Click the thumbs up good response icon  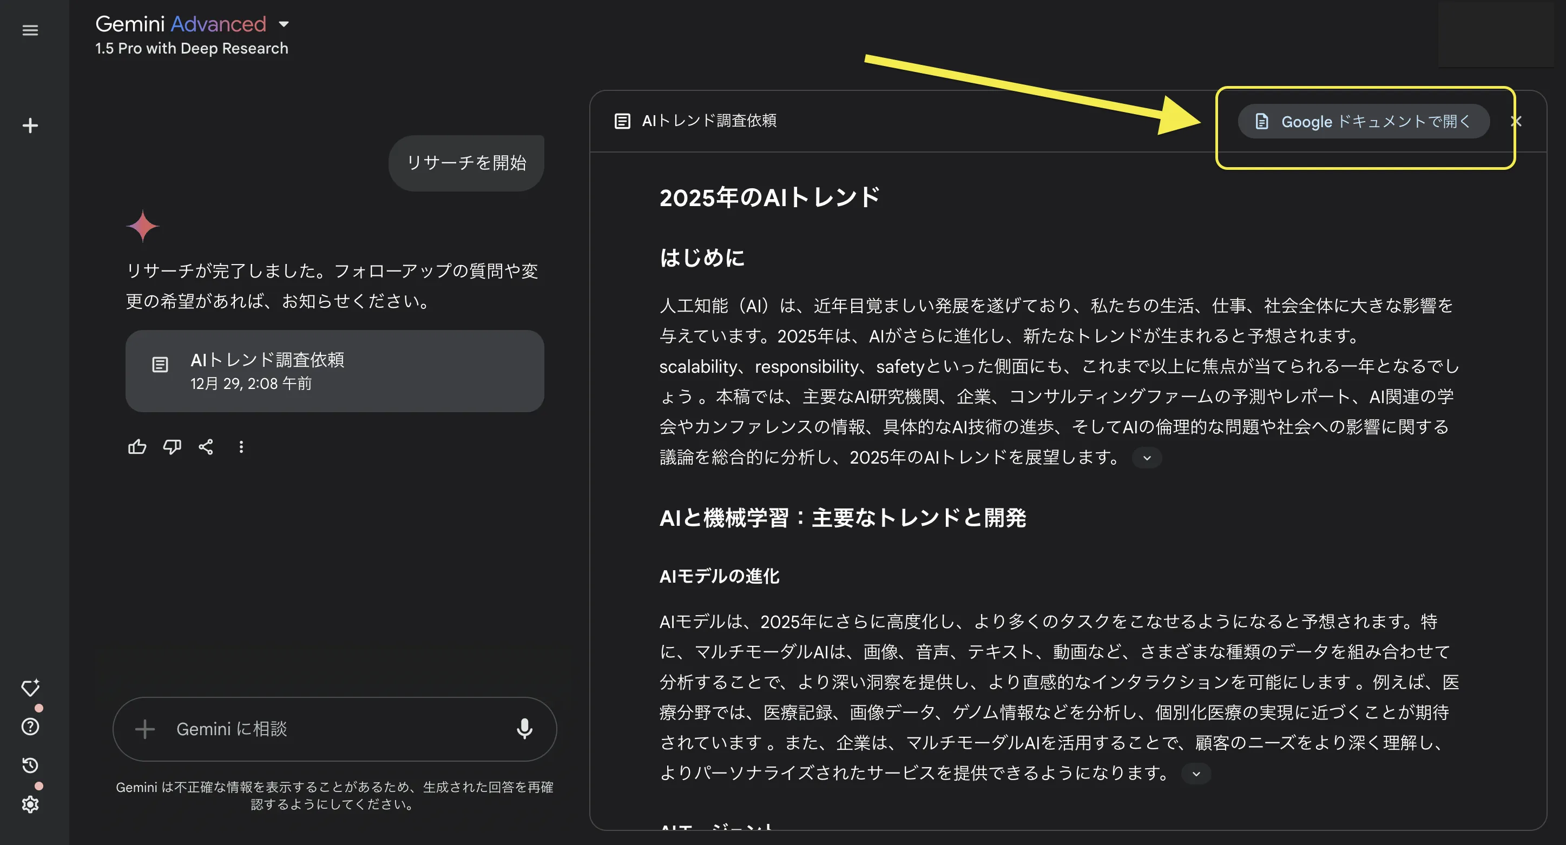coord(137,447)
